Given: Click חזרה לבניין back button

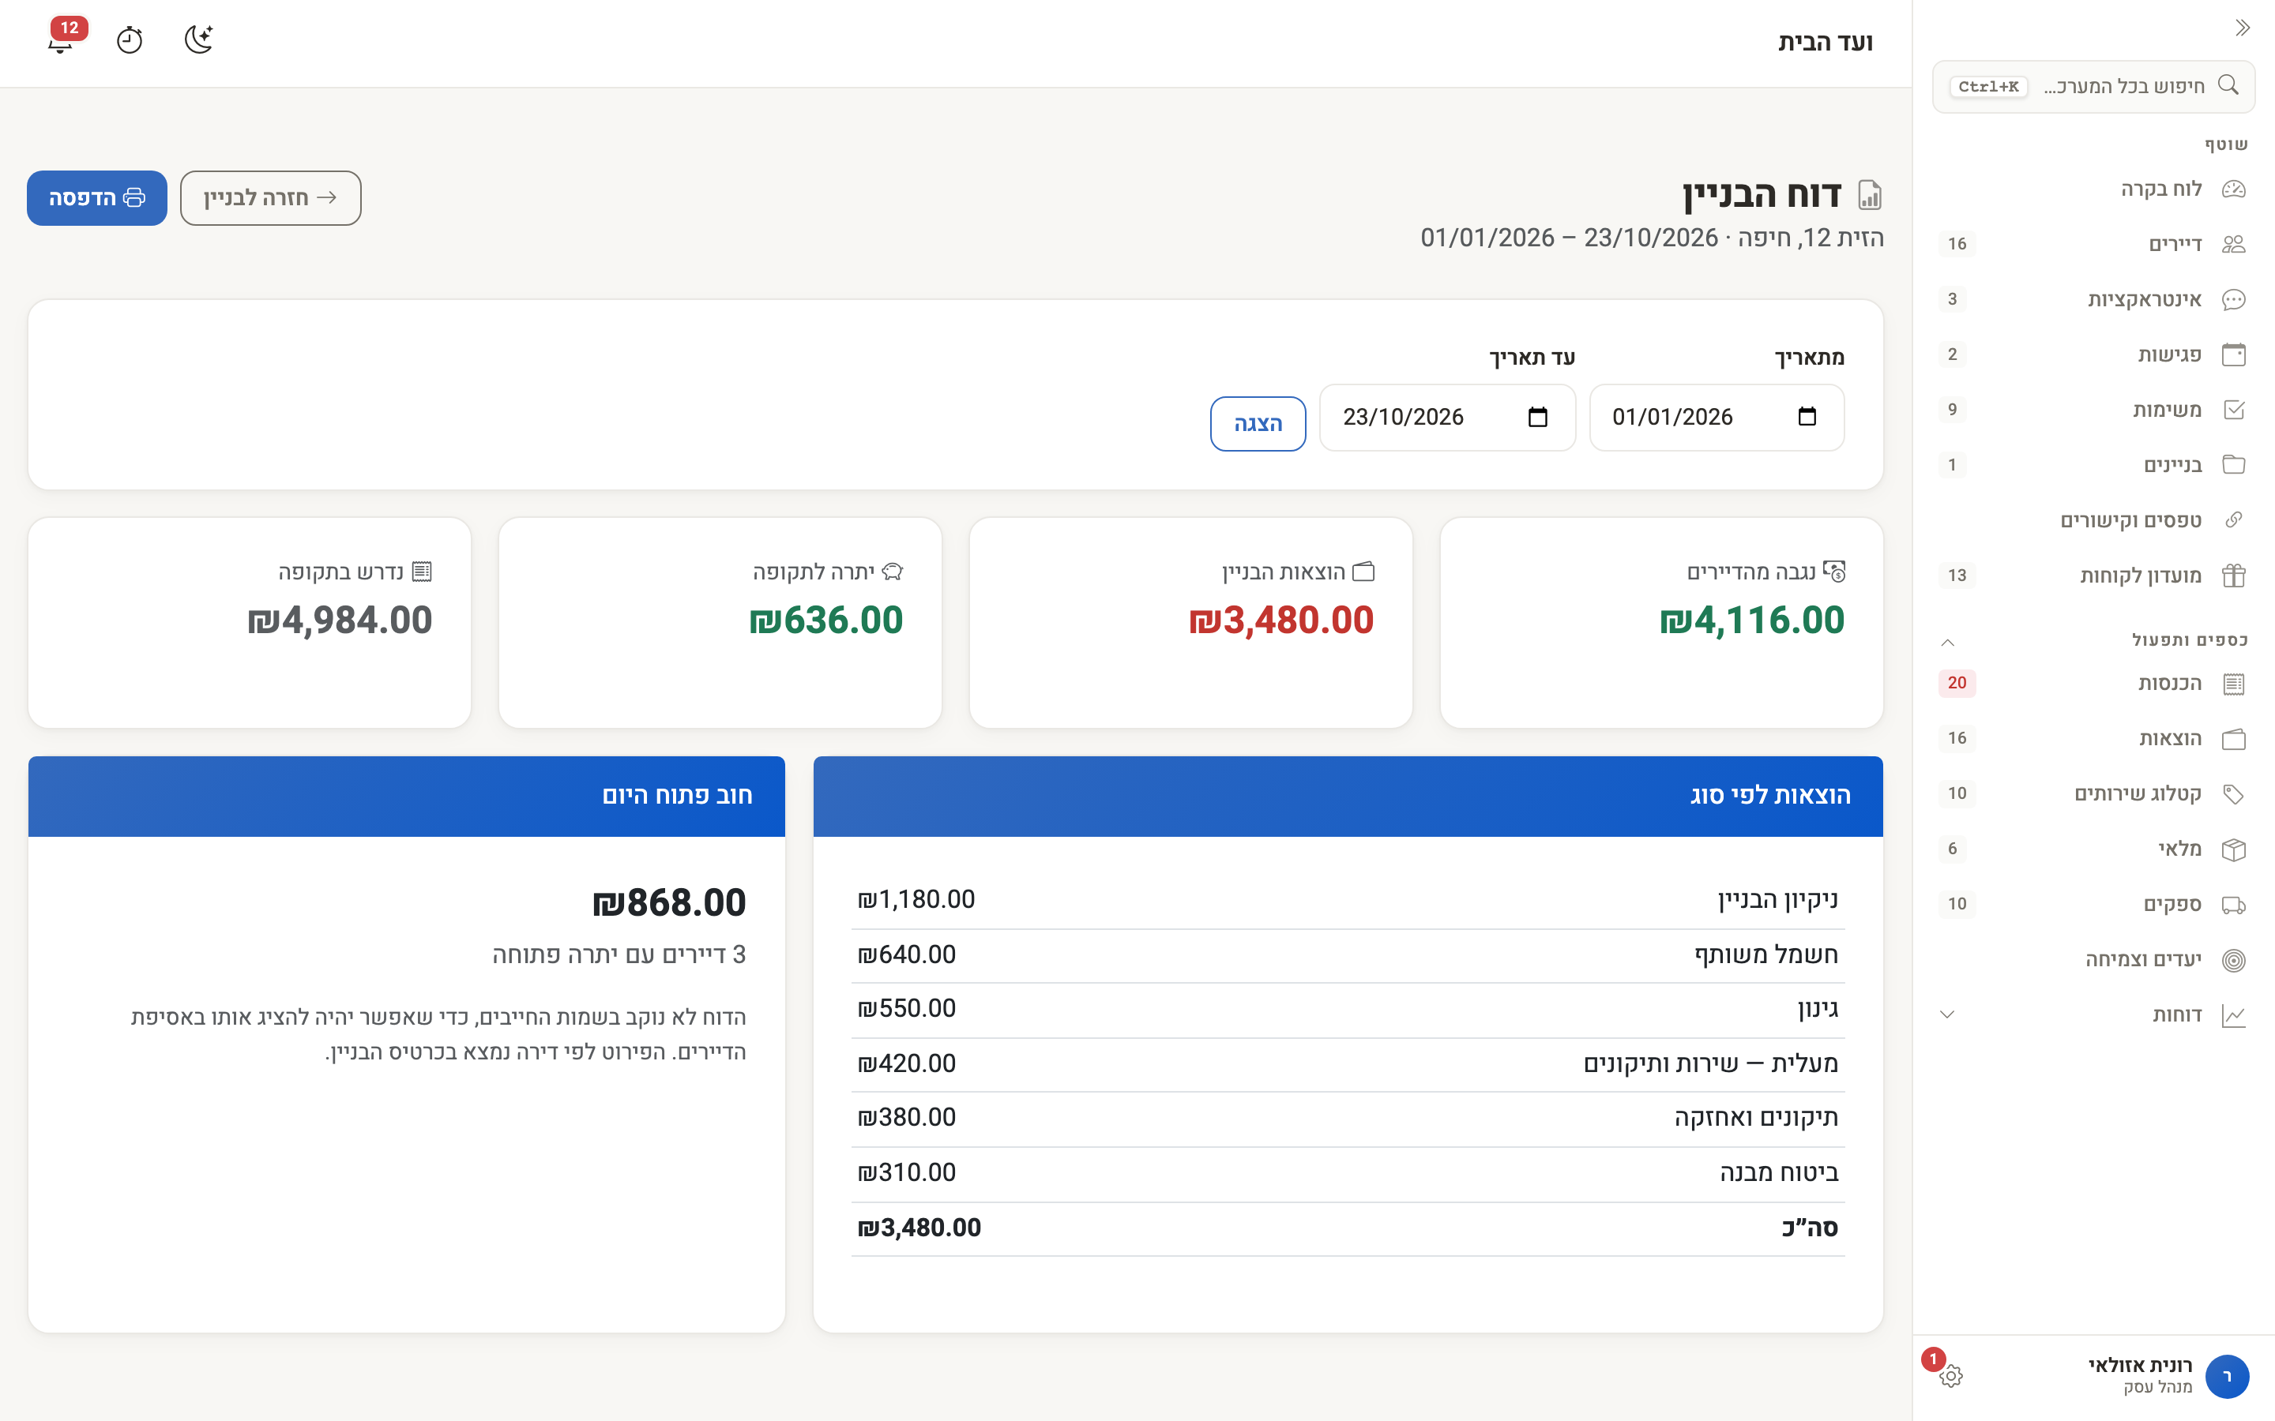Looking at the screenshot, I should coord(271,197).
